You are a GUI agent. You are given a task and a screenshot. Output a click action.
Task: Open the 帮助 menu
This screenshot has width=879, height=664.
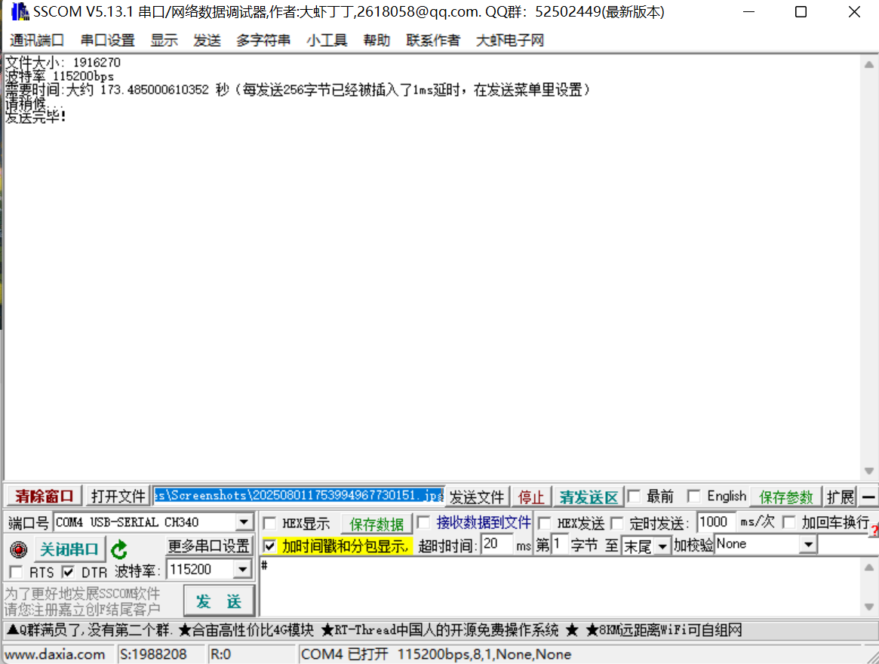coord(376,41)
